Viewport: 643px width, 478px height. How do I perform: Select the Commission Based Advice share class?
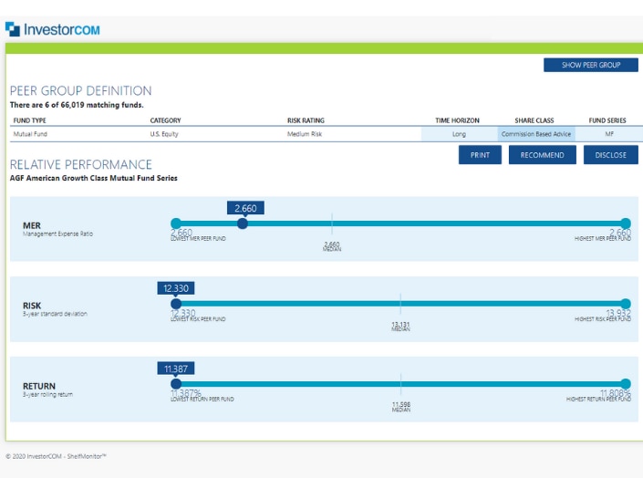point(536,134)
